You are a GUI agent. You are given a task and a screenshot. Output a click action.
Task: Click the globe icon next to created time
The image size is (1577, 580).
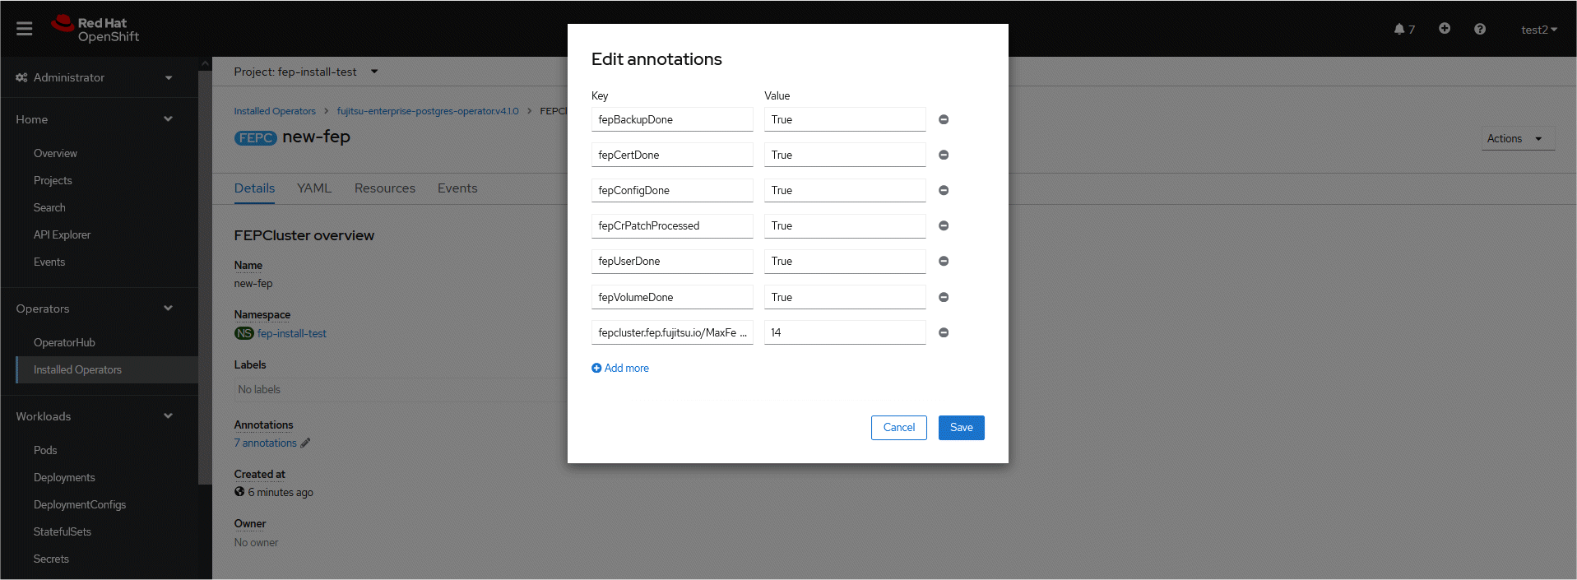(x=239, y=492)
